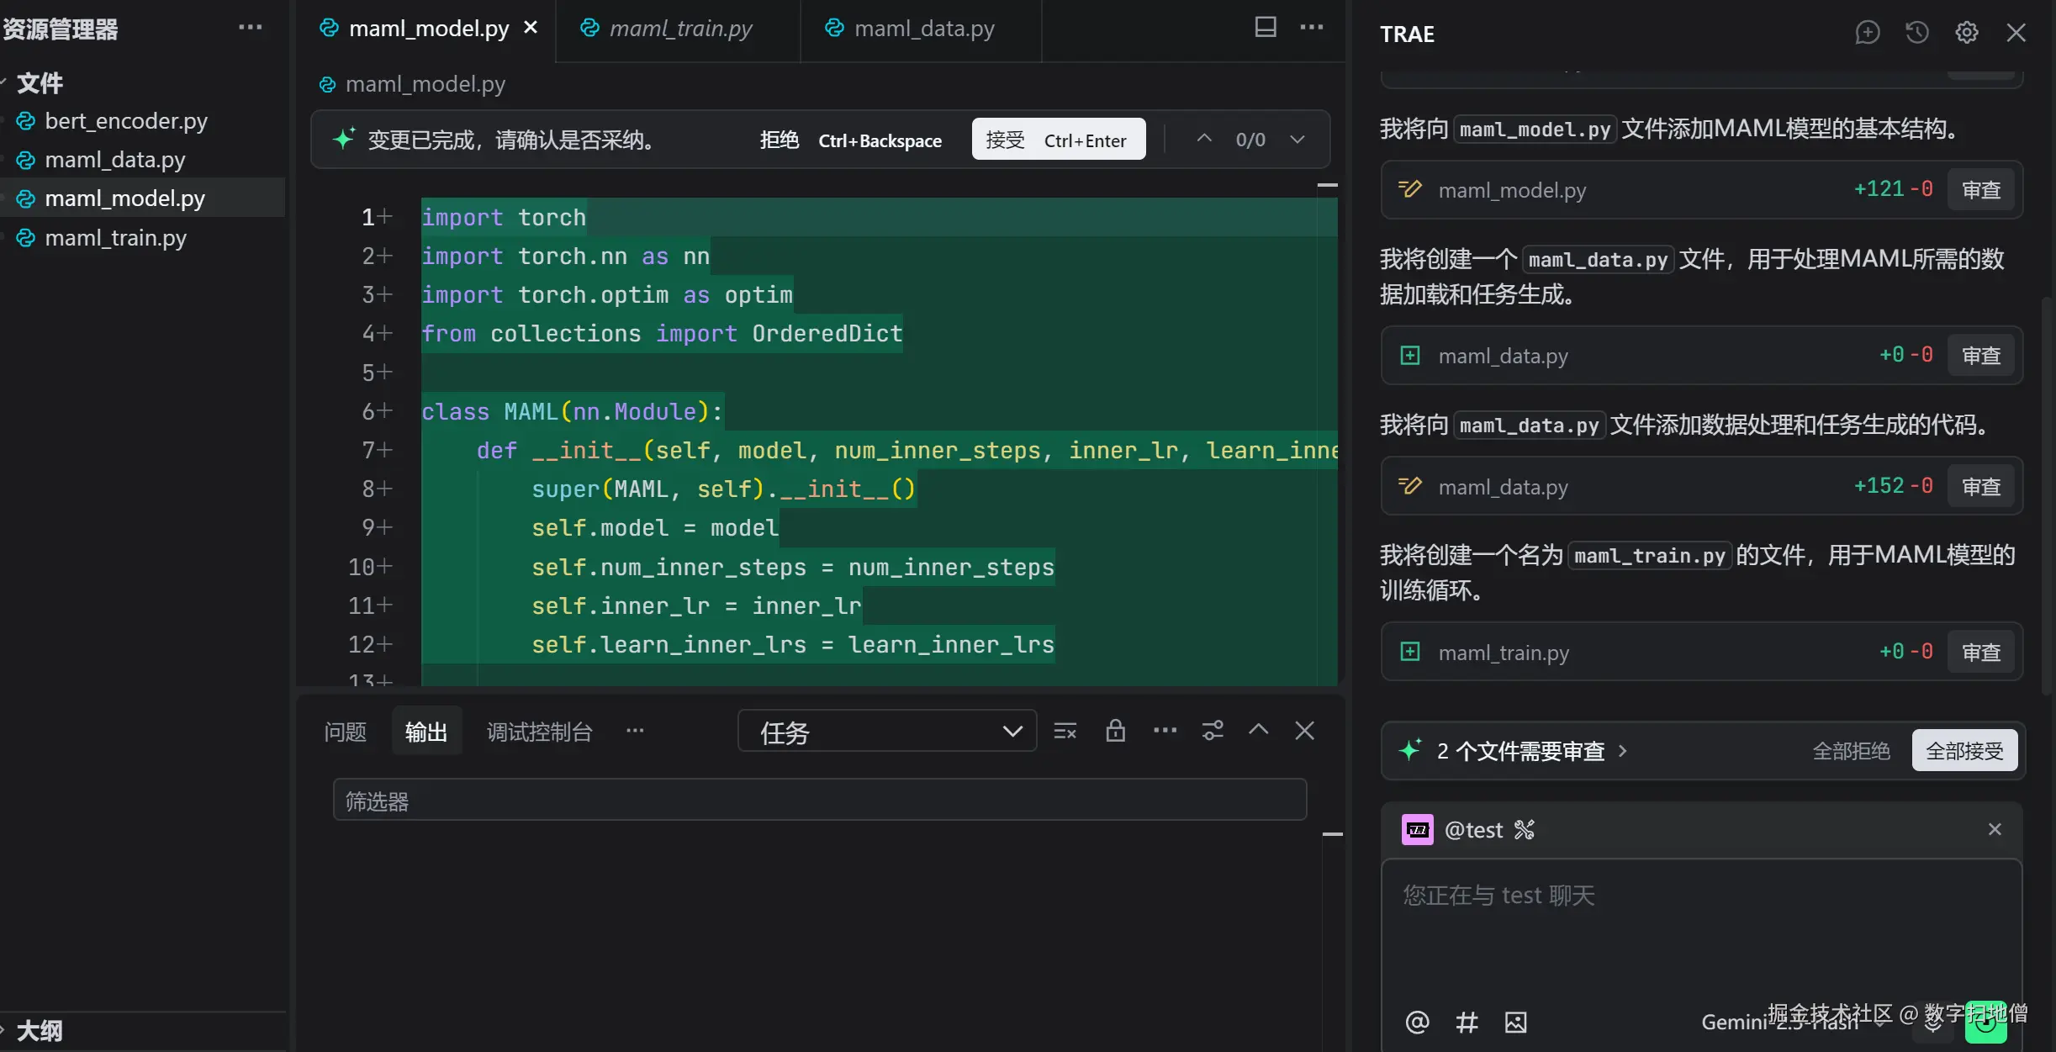Open chat history clock icon

[1916, 33]
